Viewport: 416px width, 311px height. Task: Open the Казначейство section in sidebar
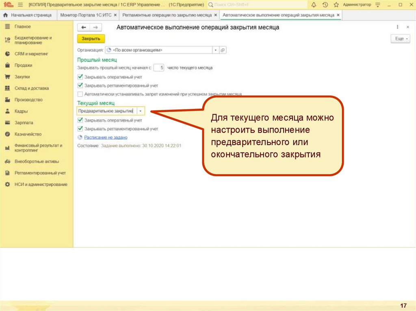tap(28, 134)
